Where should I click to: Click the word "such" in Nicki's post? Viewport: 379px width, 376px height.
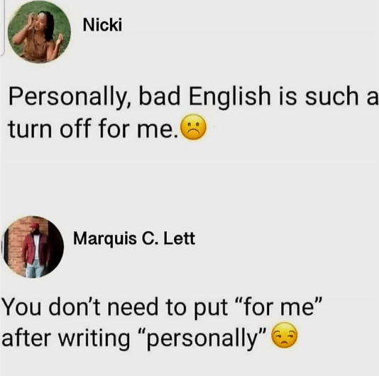[x=331, y=96]
